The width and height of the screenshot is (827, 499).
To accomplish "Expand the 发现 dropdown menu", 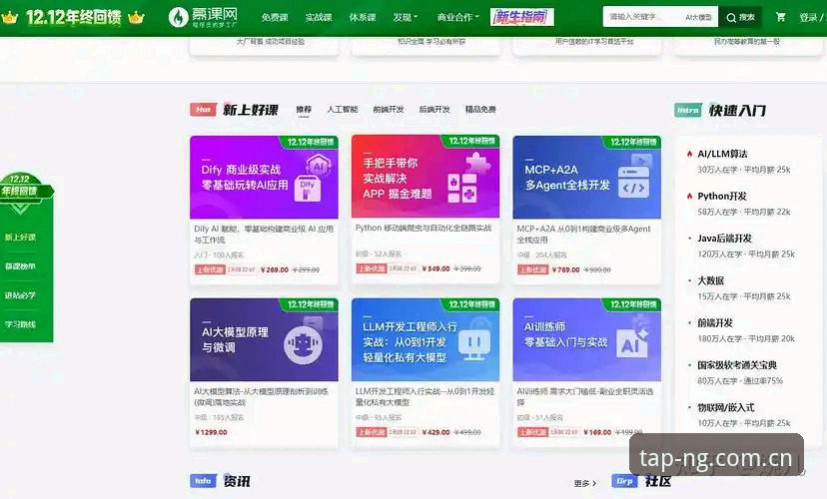I will click(406, 17).
